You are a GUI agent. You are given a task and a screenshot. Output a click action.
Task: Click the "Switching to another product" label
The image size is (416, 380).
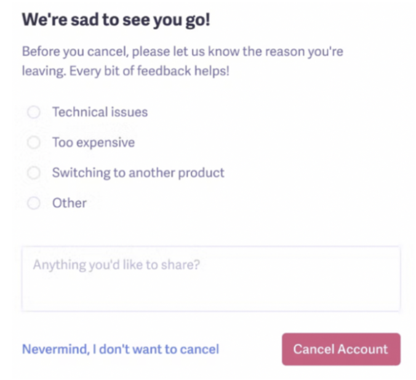(x=138, y=173)
